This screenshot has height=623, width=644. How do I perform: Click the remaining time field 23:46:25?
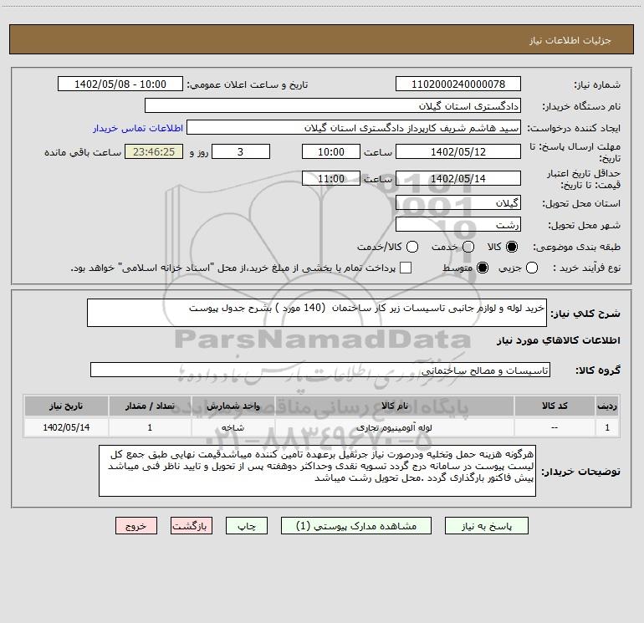click(154, 151)
